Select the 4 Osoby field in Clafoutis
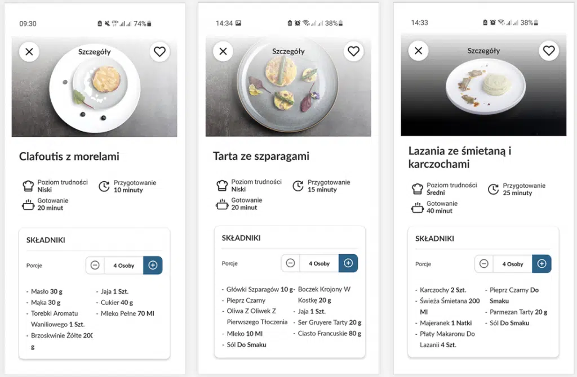The height and width of the screenshot is (377, 577). click(123, 265)
